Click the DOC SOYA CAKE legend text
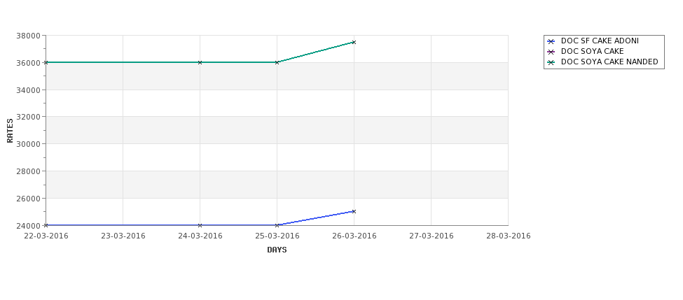 tap(592, 51)
